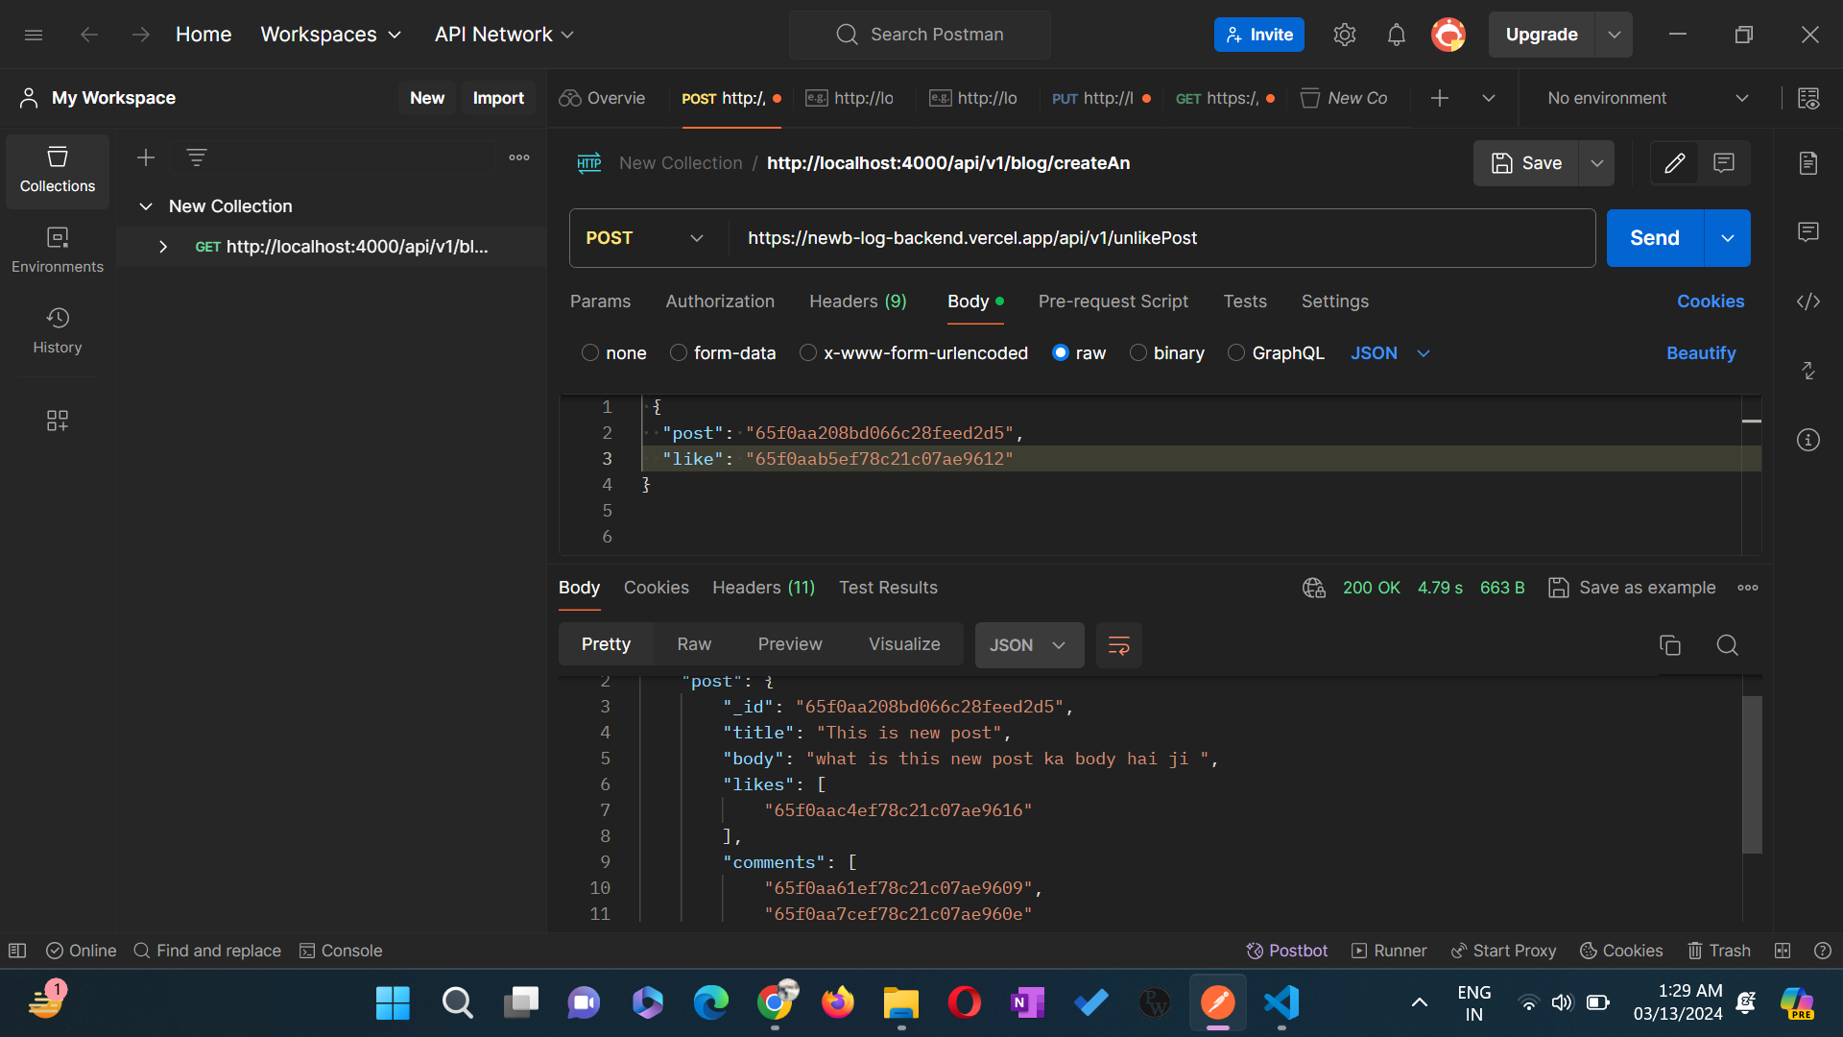Viewport: 1843px width, 1037px height.
Task: Open the code snippet panel
Action: [1808, 301]
